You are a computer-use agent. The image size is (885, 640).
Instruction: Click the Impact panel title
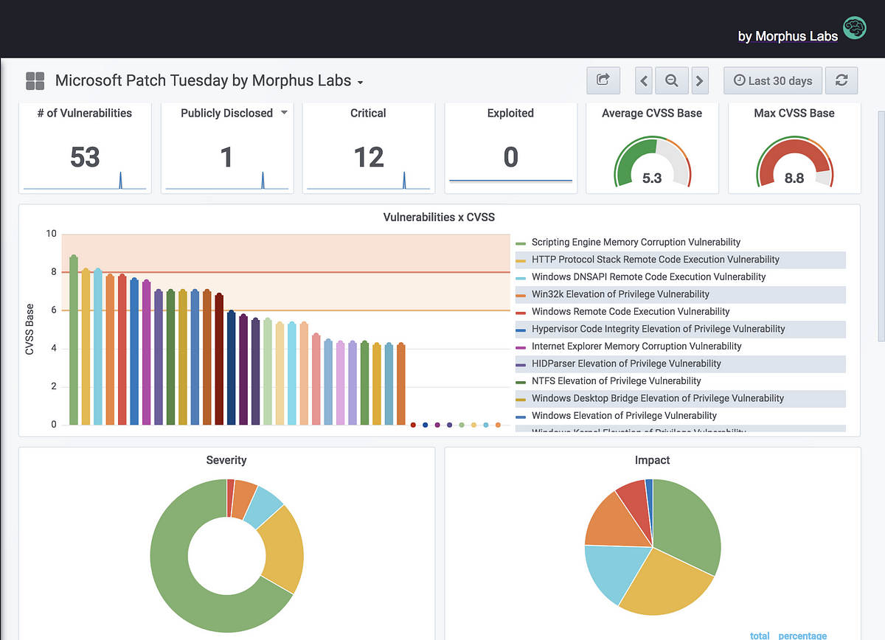click(653, 459)
